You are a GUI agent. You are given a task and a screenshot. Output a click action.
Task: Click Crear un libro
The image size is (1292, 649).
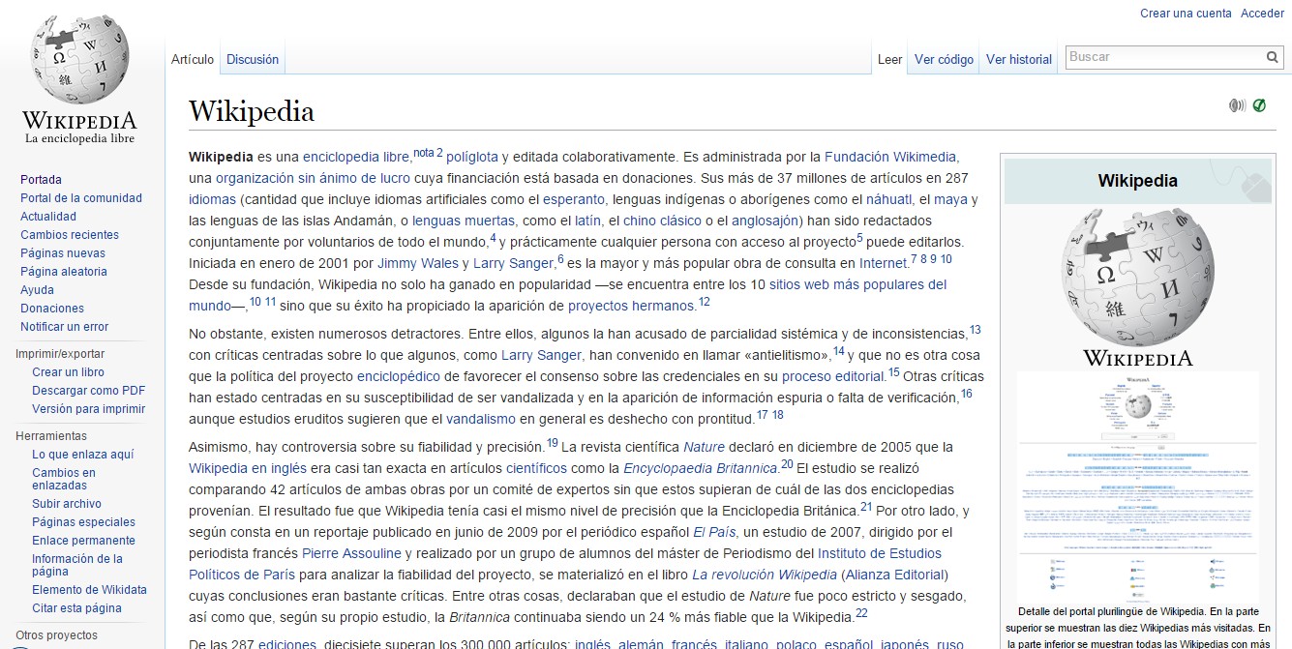click(68, 372)
